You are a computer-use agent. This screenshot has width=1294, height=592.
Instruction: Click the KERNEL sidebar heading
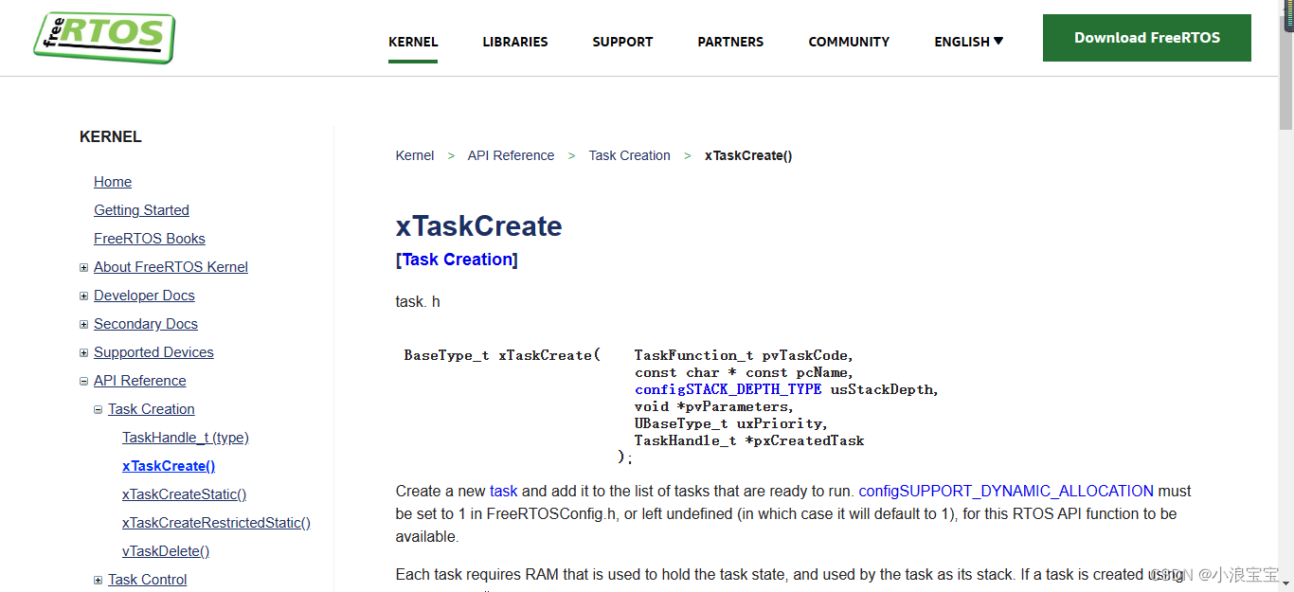click(x=111, y=137)
